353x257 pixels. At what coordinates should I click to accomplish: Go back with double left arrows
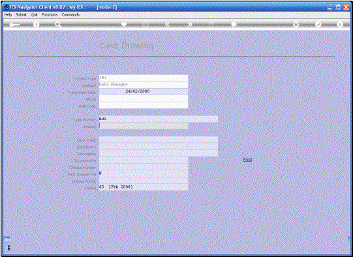pos(167,24)
